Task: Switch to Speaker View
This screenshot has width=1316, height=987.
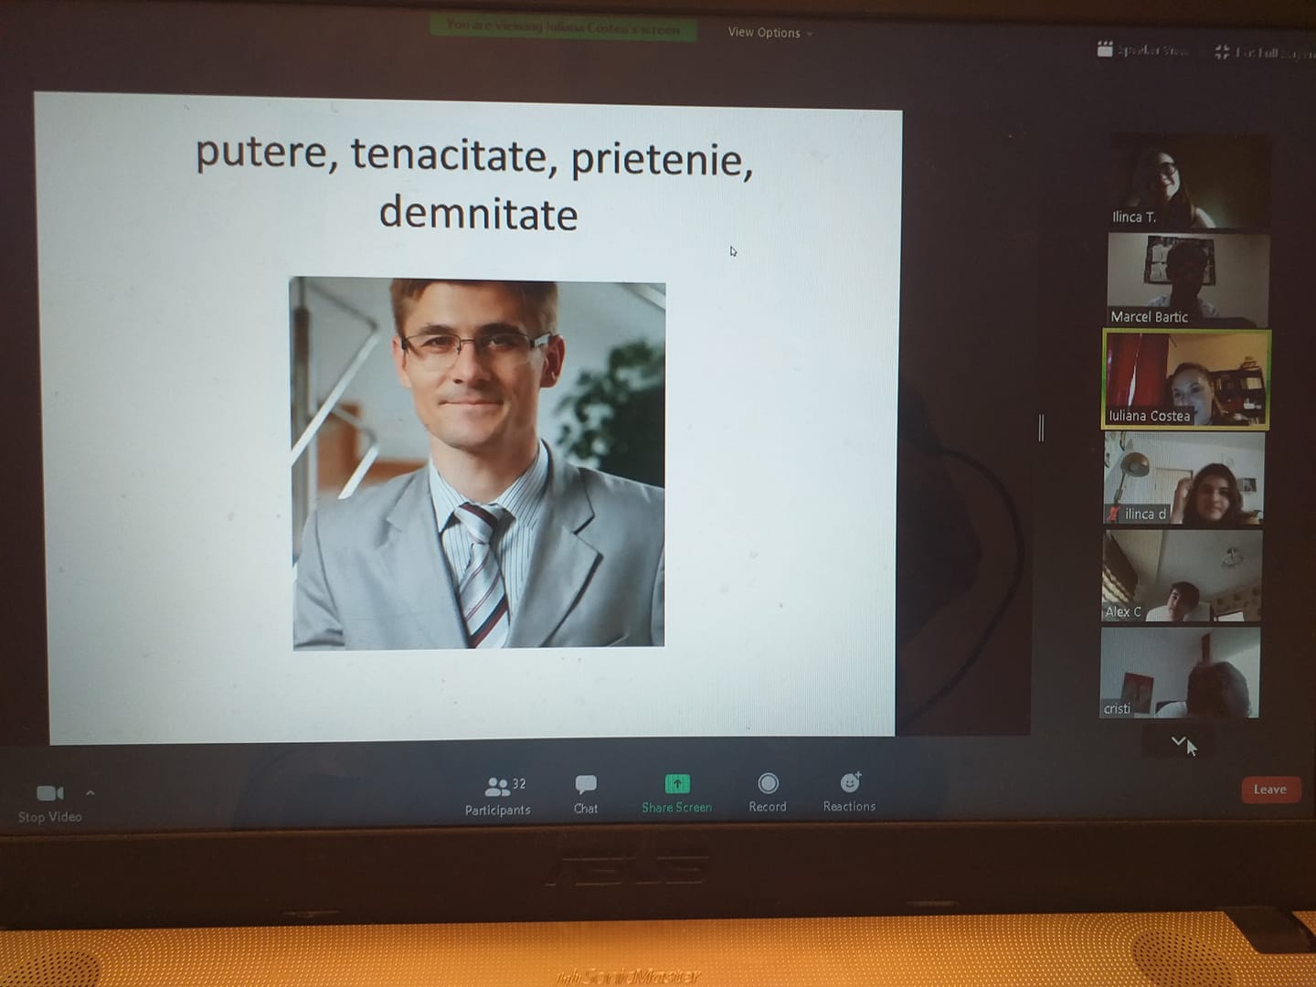Action: (x=1142, y=50)
